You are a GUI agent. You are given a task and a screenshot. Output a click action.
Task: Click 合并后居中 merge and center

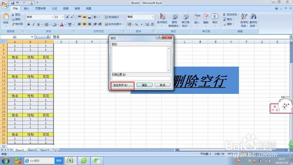click(x=114, y=24)
